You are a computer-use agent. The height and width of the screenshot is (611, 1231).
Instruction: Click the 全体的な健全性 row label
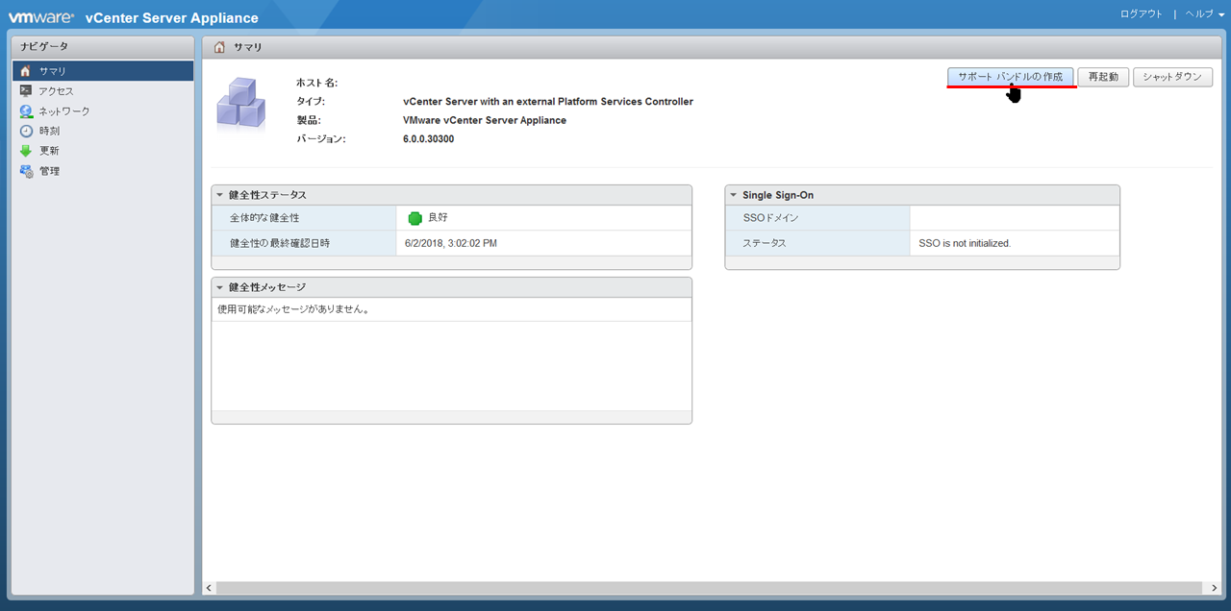tap(264, 218)
